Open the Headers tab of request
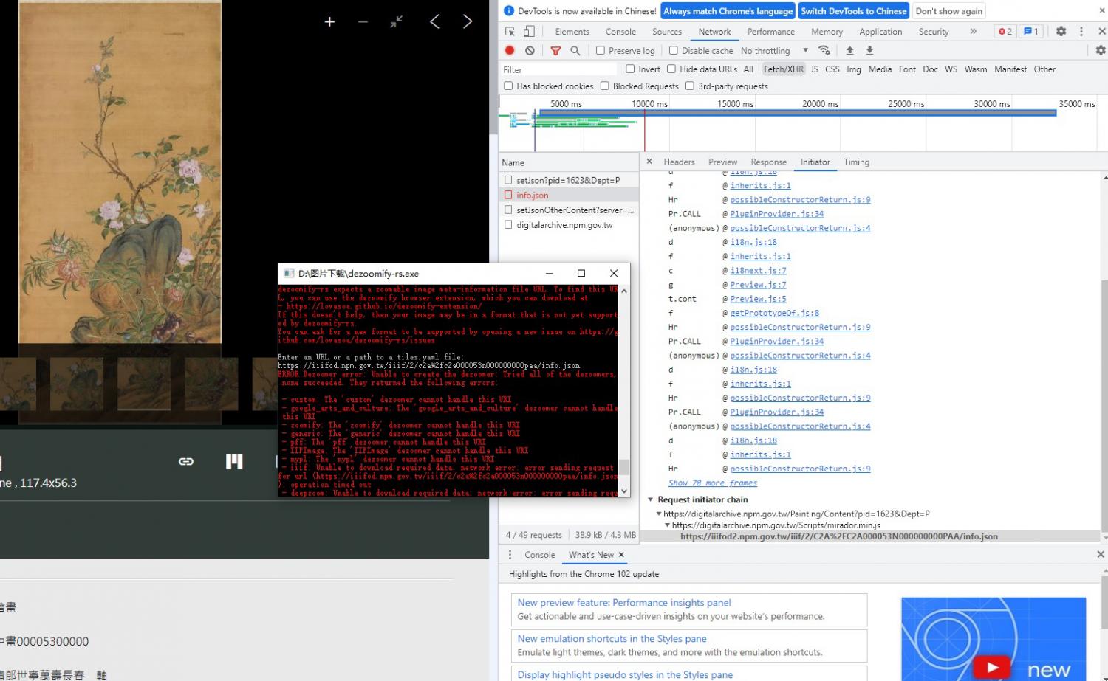The width and height of the screenshot is (1108, 681). [x=679, y=162]
